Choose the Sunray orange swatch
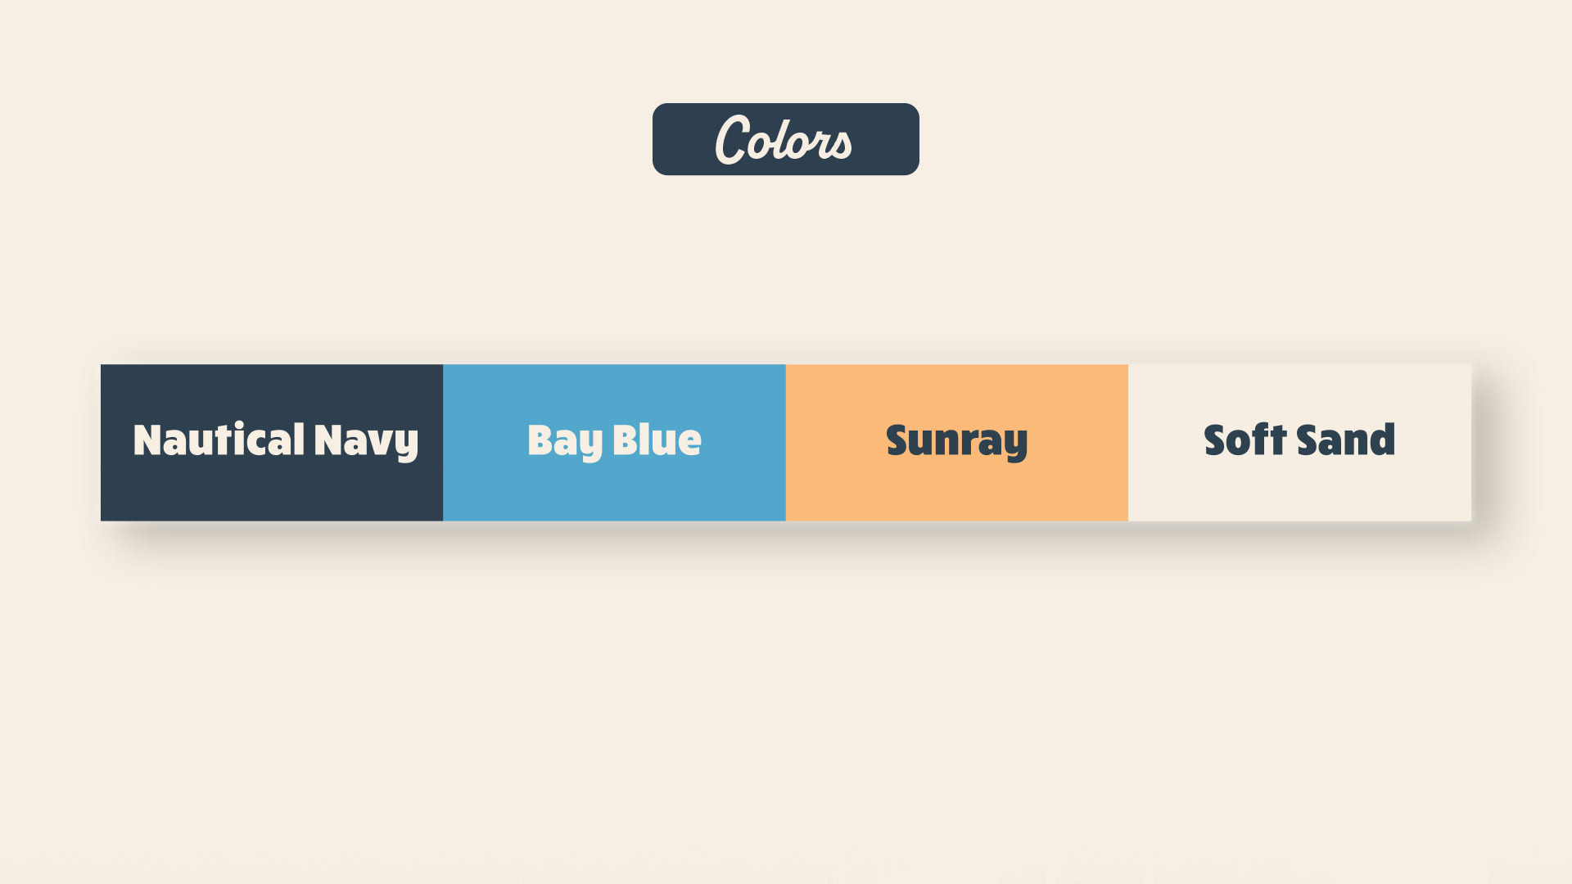 point(957,443)
